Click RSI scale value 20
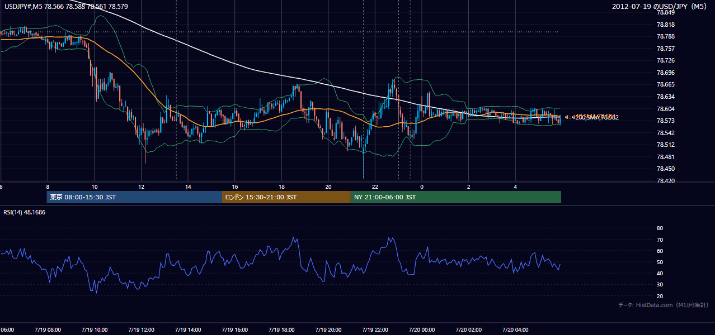 click(660, 296)
